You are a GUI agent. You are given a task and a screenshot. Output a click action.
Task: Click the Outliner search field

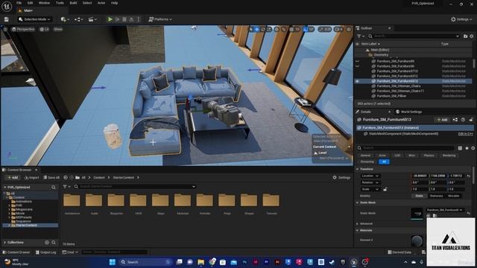tap(414, 36)
